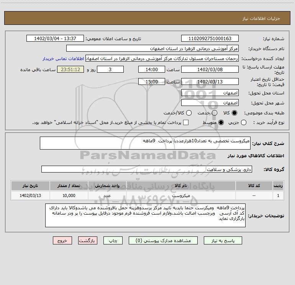Click the ردیف column header
The image size is (295, 285).
tap(278, 186)
